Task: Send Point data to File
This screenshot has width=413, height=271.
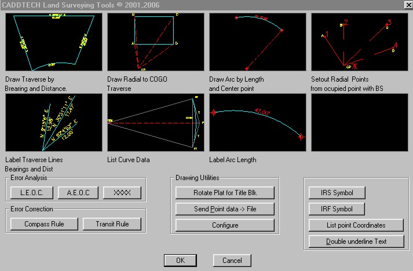Action: click(225, 209)
